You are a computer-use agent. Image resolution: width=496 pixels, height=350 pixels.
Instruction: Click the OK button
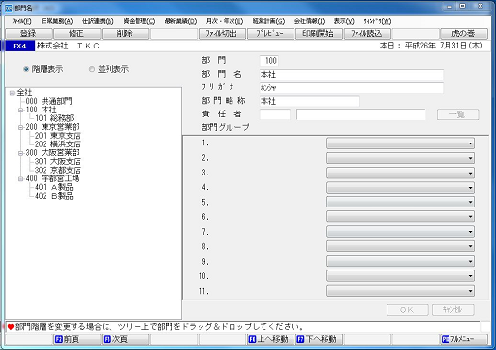pos(407,310)
